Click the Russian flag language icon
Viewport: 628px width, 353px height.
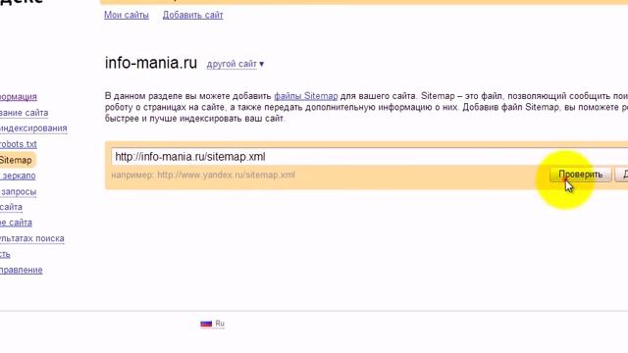206,324
